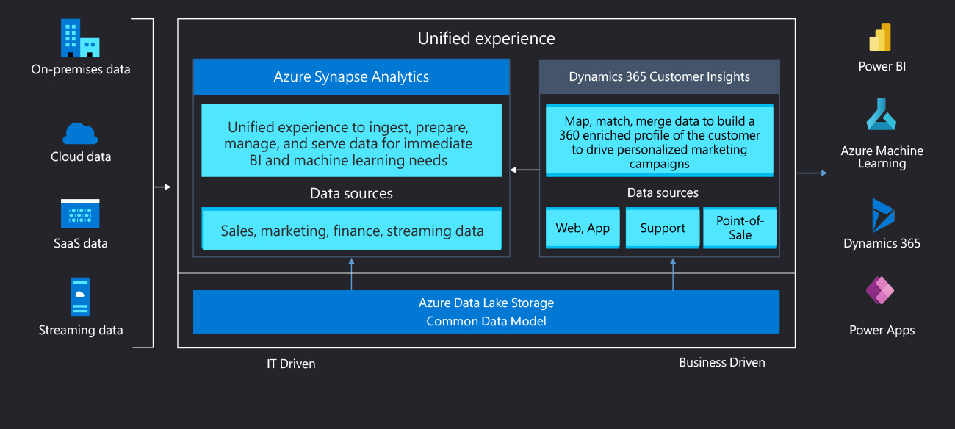The height and width of the screenshot is (429, 955).
Task: Click the Web, App data source box
Action: point(583,228)
